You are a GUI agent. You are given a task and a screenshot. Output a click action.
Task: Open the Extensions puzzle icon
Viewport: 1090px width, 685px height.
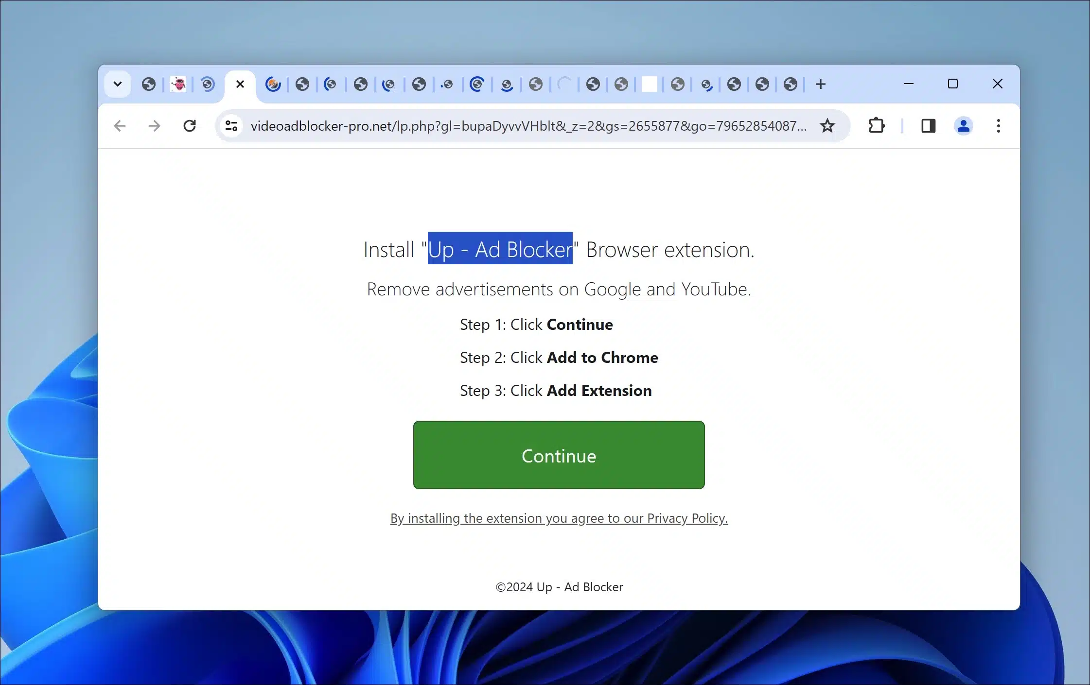[877, 126]
